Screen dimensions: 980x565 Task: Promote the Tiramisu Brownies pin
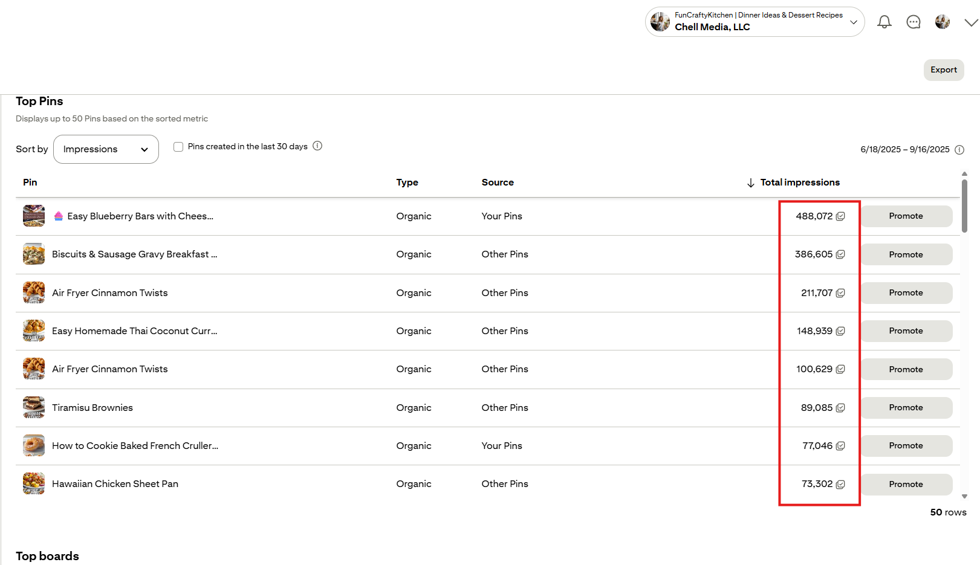pos(906,408)
